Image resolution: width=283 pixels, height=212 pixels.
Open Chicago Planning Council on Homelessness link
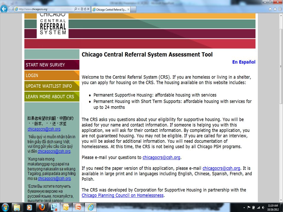coord(123,195)
